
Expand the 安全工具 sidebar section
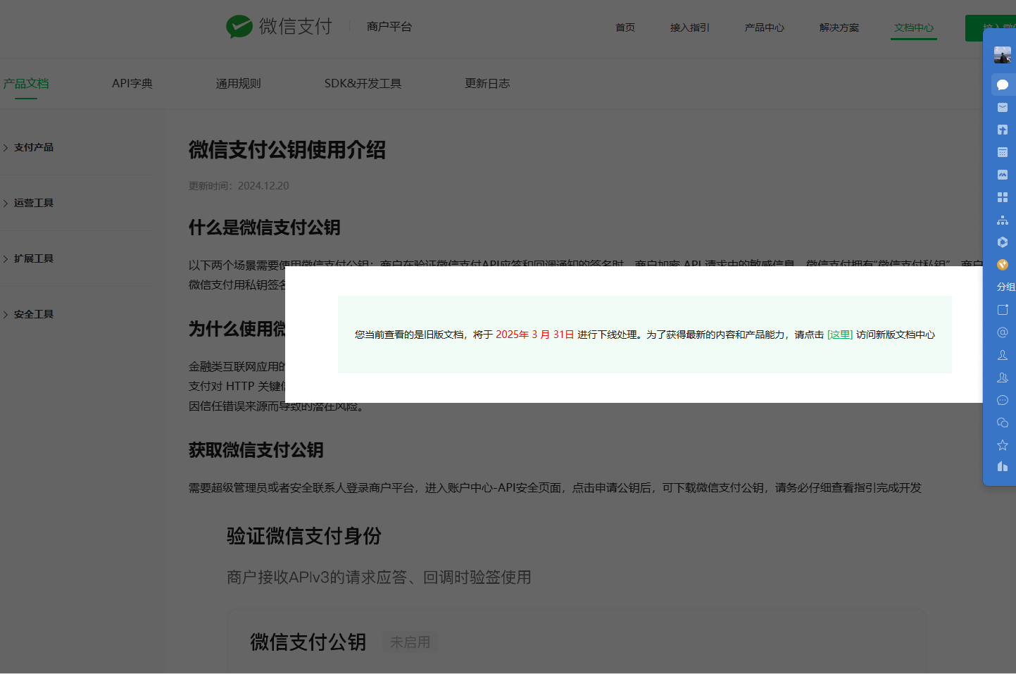28,314
